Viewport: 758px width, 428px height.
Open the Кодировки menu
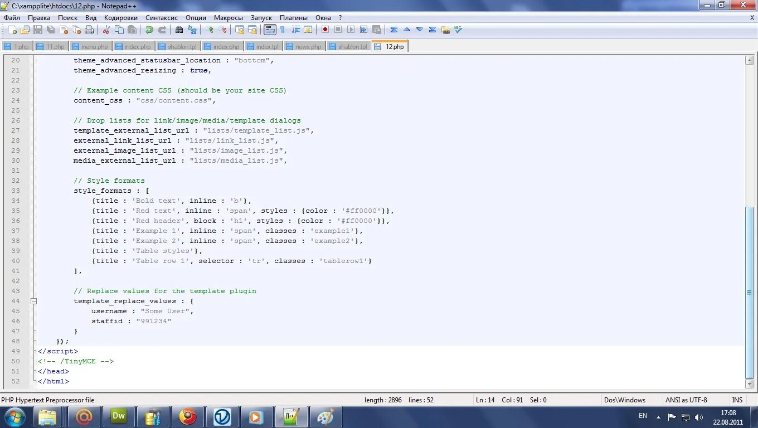point(121,18)
